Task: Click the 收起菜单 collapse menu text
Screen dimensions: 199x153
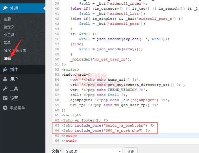Action: (18, 108)
